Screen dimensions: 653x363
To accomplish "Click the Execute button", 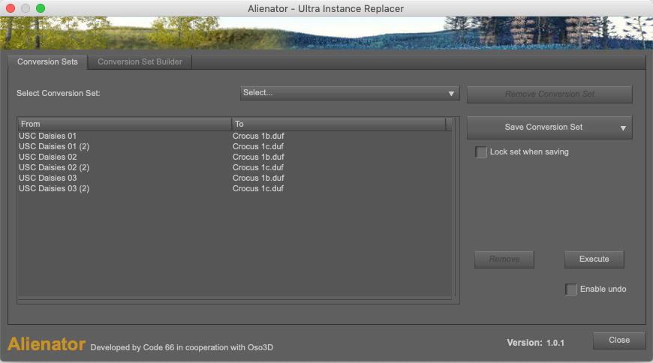I will pos(594,259).
